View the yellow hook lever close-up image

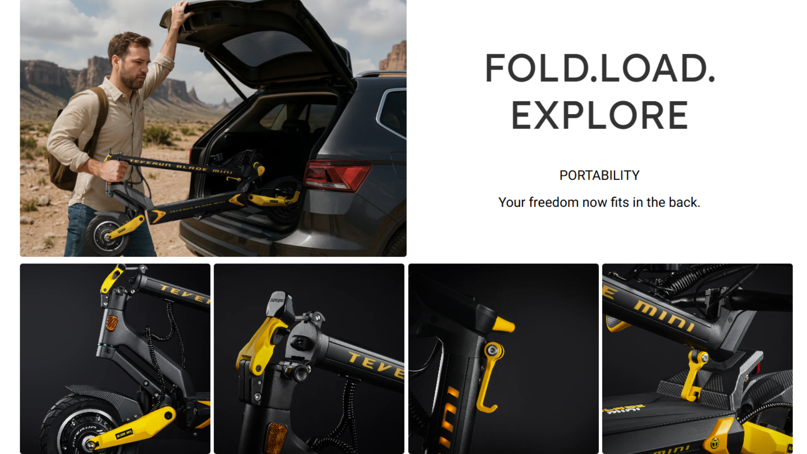pyautogui.click(x=503, y=359)
